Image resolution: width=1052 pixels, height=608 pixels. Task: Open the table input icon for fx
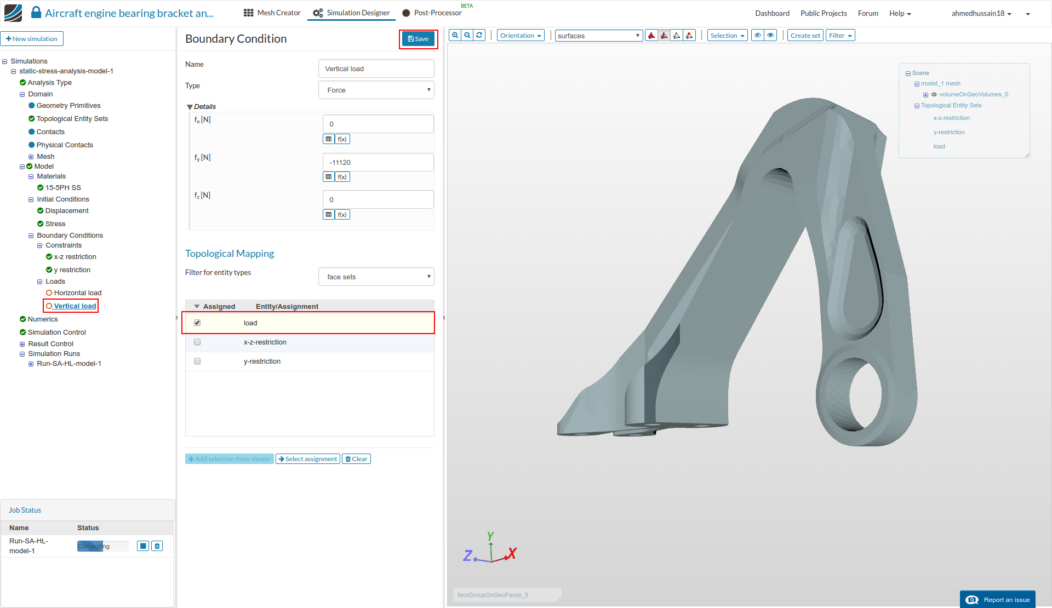pos(329,139)
